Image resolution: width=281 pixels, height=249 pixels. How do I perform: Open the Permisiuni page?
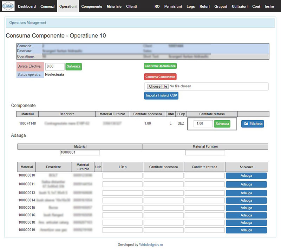[x=173, y=6]
